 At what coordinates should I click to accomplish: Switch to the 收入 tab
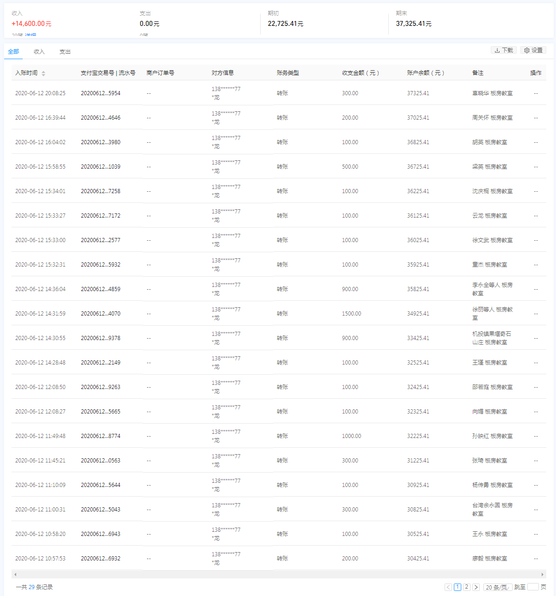click(x=39, y=52)
